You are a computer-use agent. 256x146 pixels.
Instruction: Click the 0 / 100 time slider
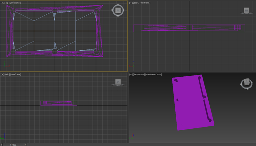pos(13,144)
